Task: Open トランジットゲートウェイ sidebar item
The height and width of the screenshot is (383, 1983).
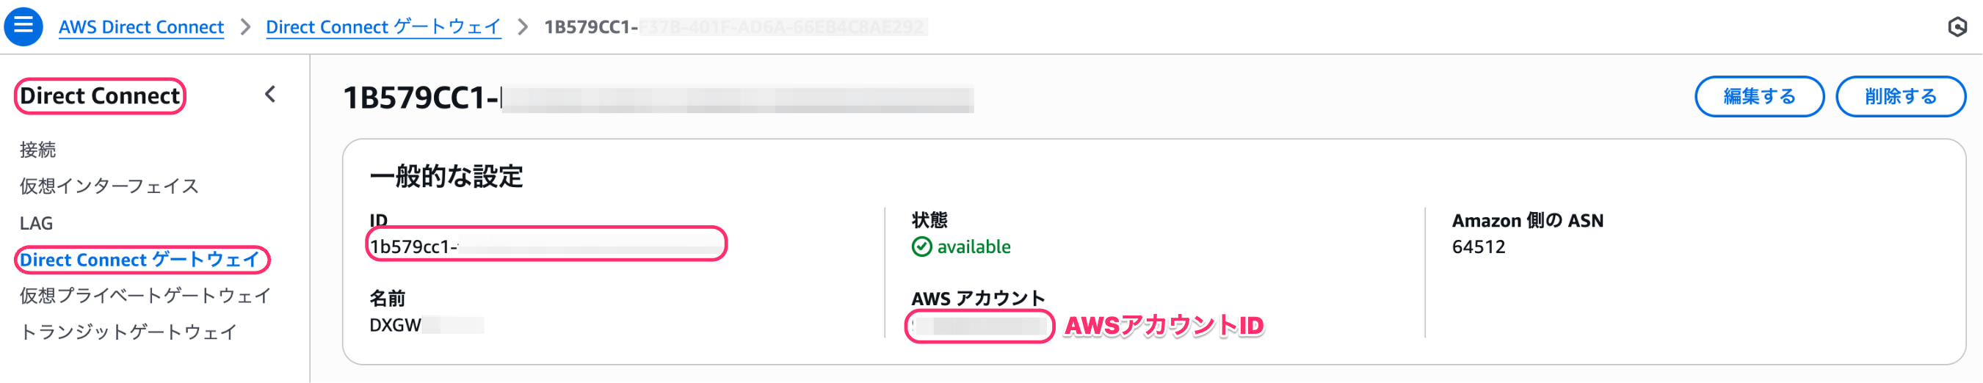Action: (128, 332)
